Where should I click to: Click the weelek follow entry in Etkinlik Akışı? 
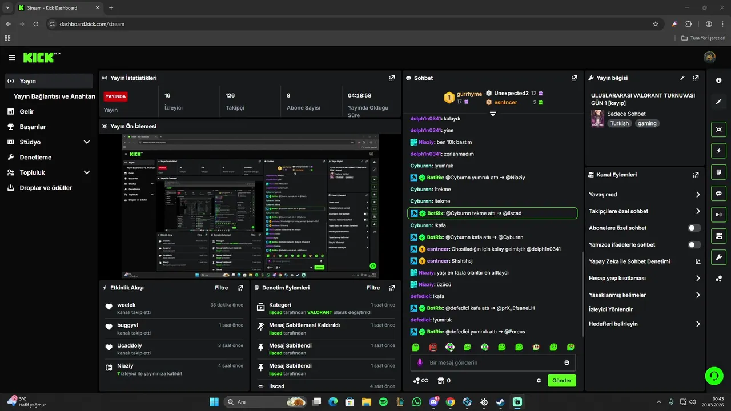pos(174,308)
